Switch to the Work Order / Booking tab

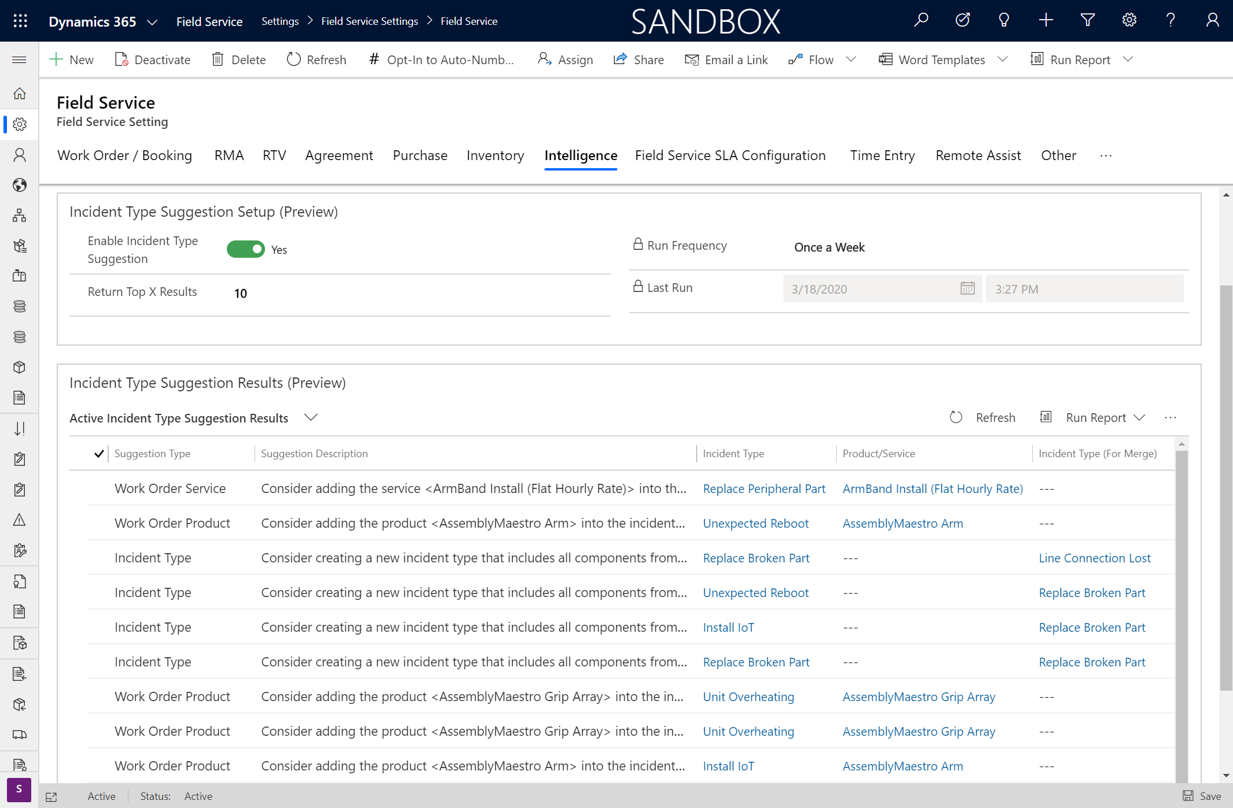[124, 155]
